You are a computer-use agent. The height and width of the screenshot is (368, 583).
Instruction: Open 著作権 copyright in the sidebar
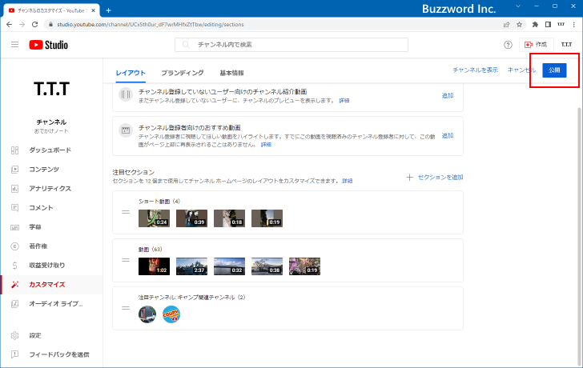pos(51,246)
